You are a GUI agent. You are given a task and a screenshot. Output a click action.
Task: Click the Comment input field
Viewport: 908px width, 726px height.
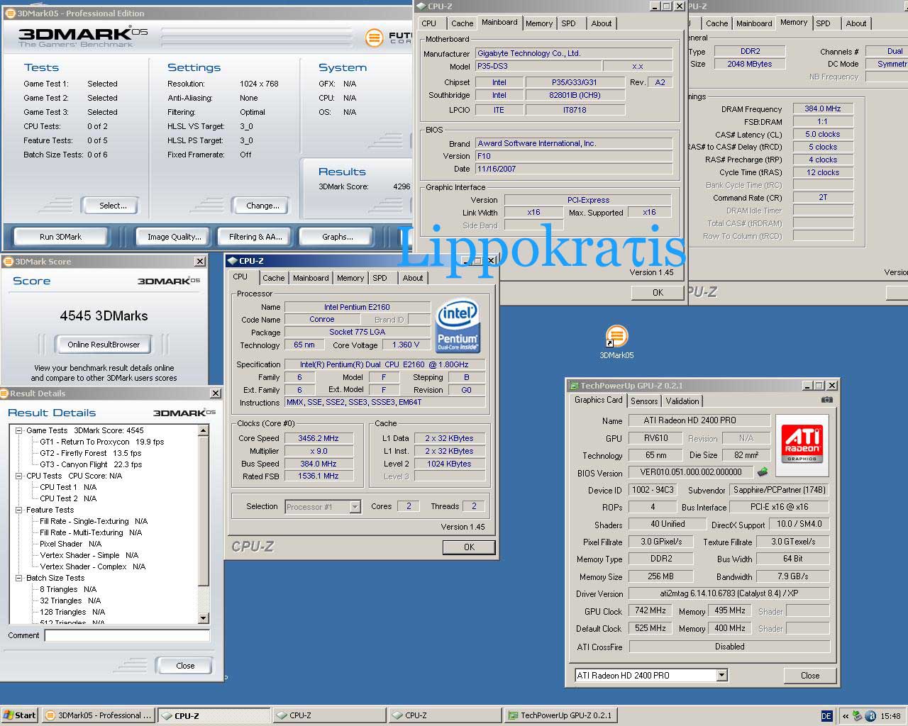point(127,635)
